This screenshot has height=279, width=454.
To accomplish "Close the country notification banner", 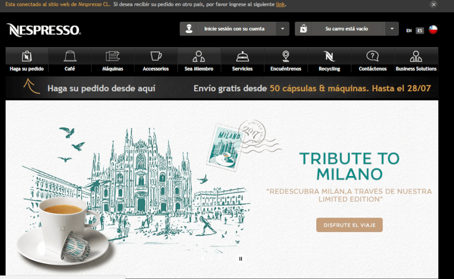I will click(x=433, y=5).
